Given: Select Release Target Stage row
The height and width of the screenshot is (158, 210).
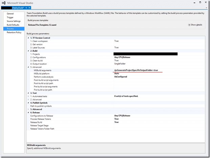Looking at the screenshot, I should coord(116,126).
